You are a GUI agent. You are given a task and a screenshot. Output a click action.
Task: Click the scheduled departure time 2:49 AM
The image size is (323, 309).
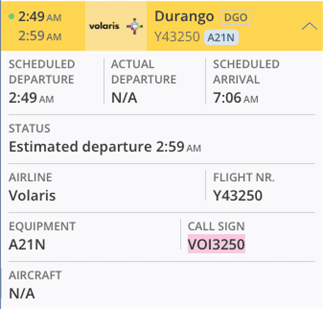(31, 98)
